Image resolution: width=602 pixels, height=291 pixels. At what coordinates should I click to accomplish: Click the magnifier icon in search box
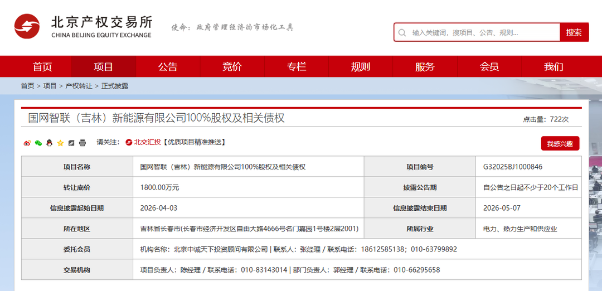402,32
